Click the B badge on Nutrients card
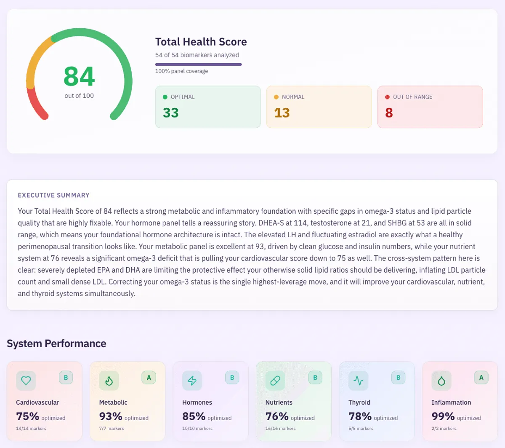 [315, 378]
